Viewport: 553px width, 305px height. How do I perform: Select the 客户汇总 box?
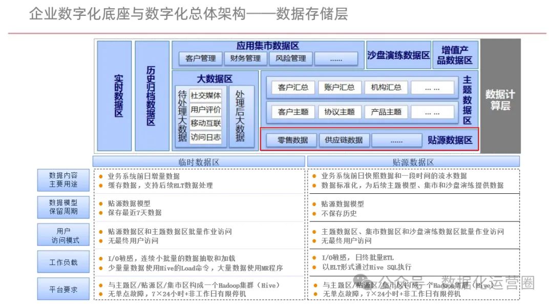(x=293, y=87)
